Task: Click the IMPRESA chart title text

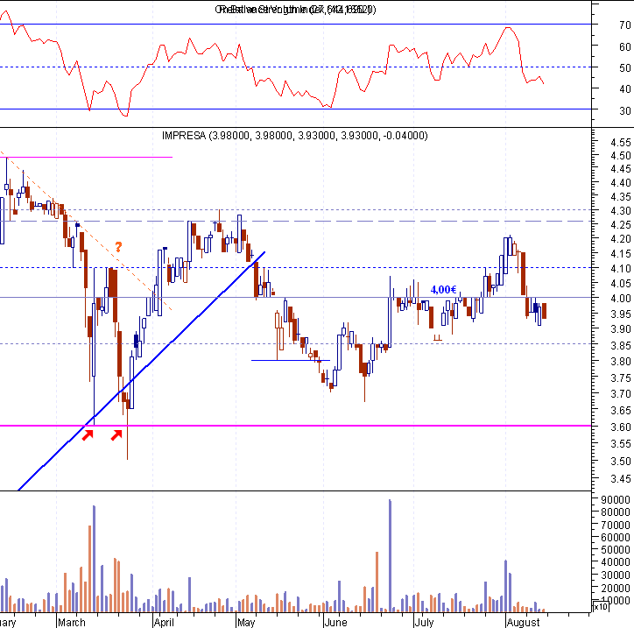Action: tap(294, 136)
